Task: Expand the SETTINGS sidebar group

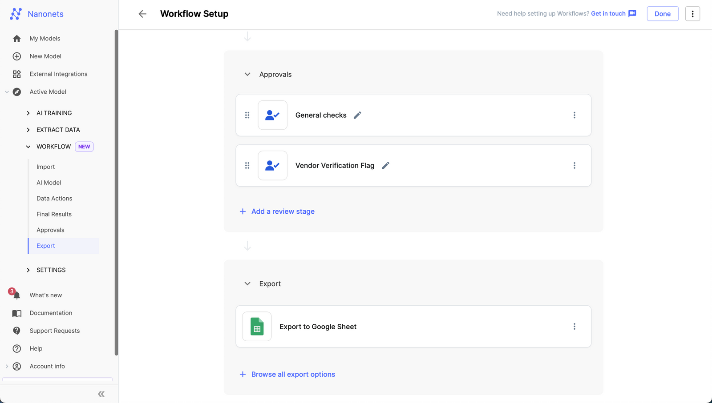Action: click(x=28, y=270)
